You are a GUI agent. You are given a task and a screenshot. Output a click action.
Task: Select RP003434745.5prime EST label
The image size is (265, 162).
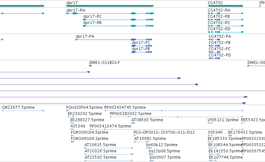click(125, 107)
